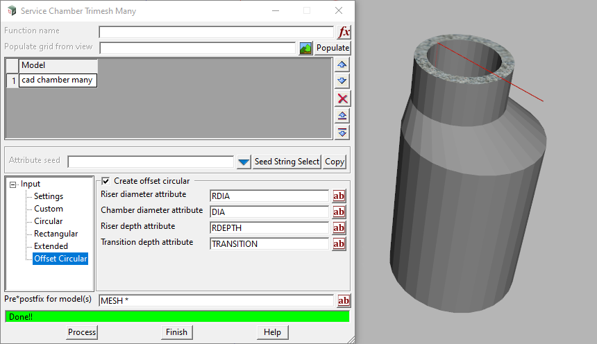Toggle the Create offset circular checkbox

(x=106, y=181)
